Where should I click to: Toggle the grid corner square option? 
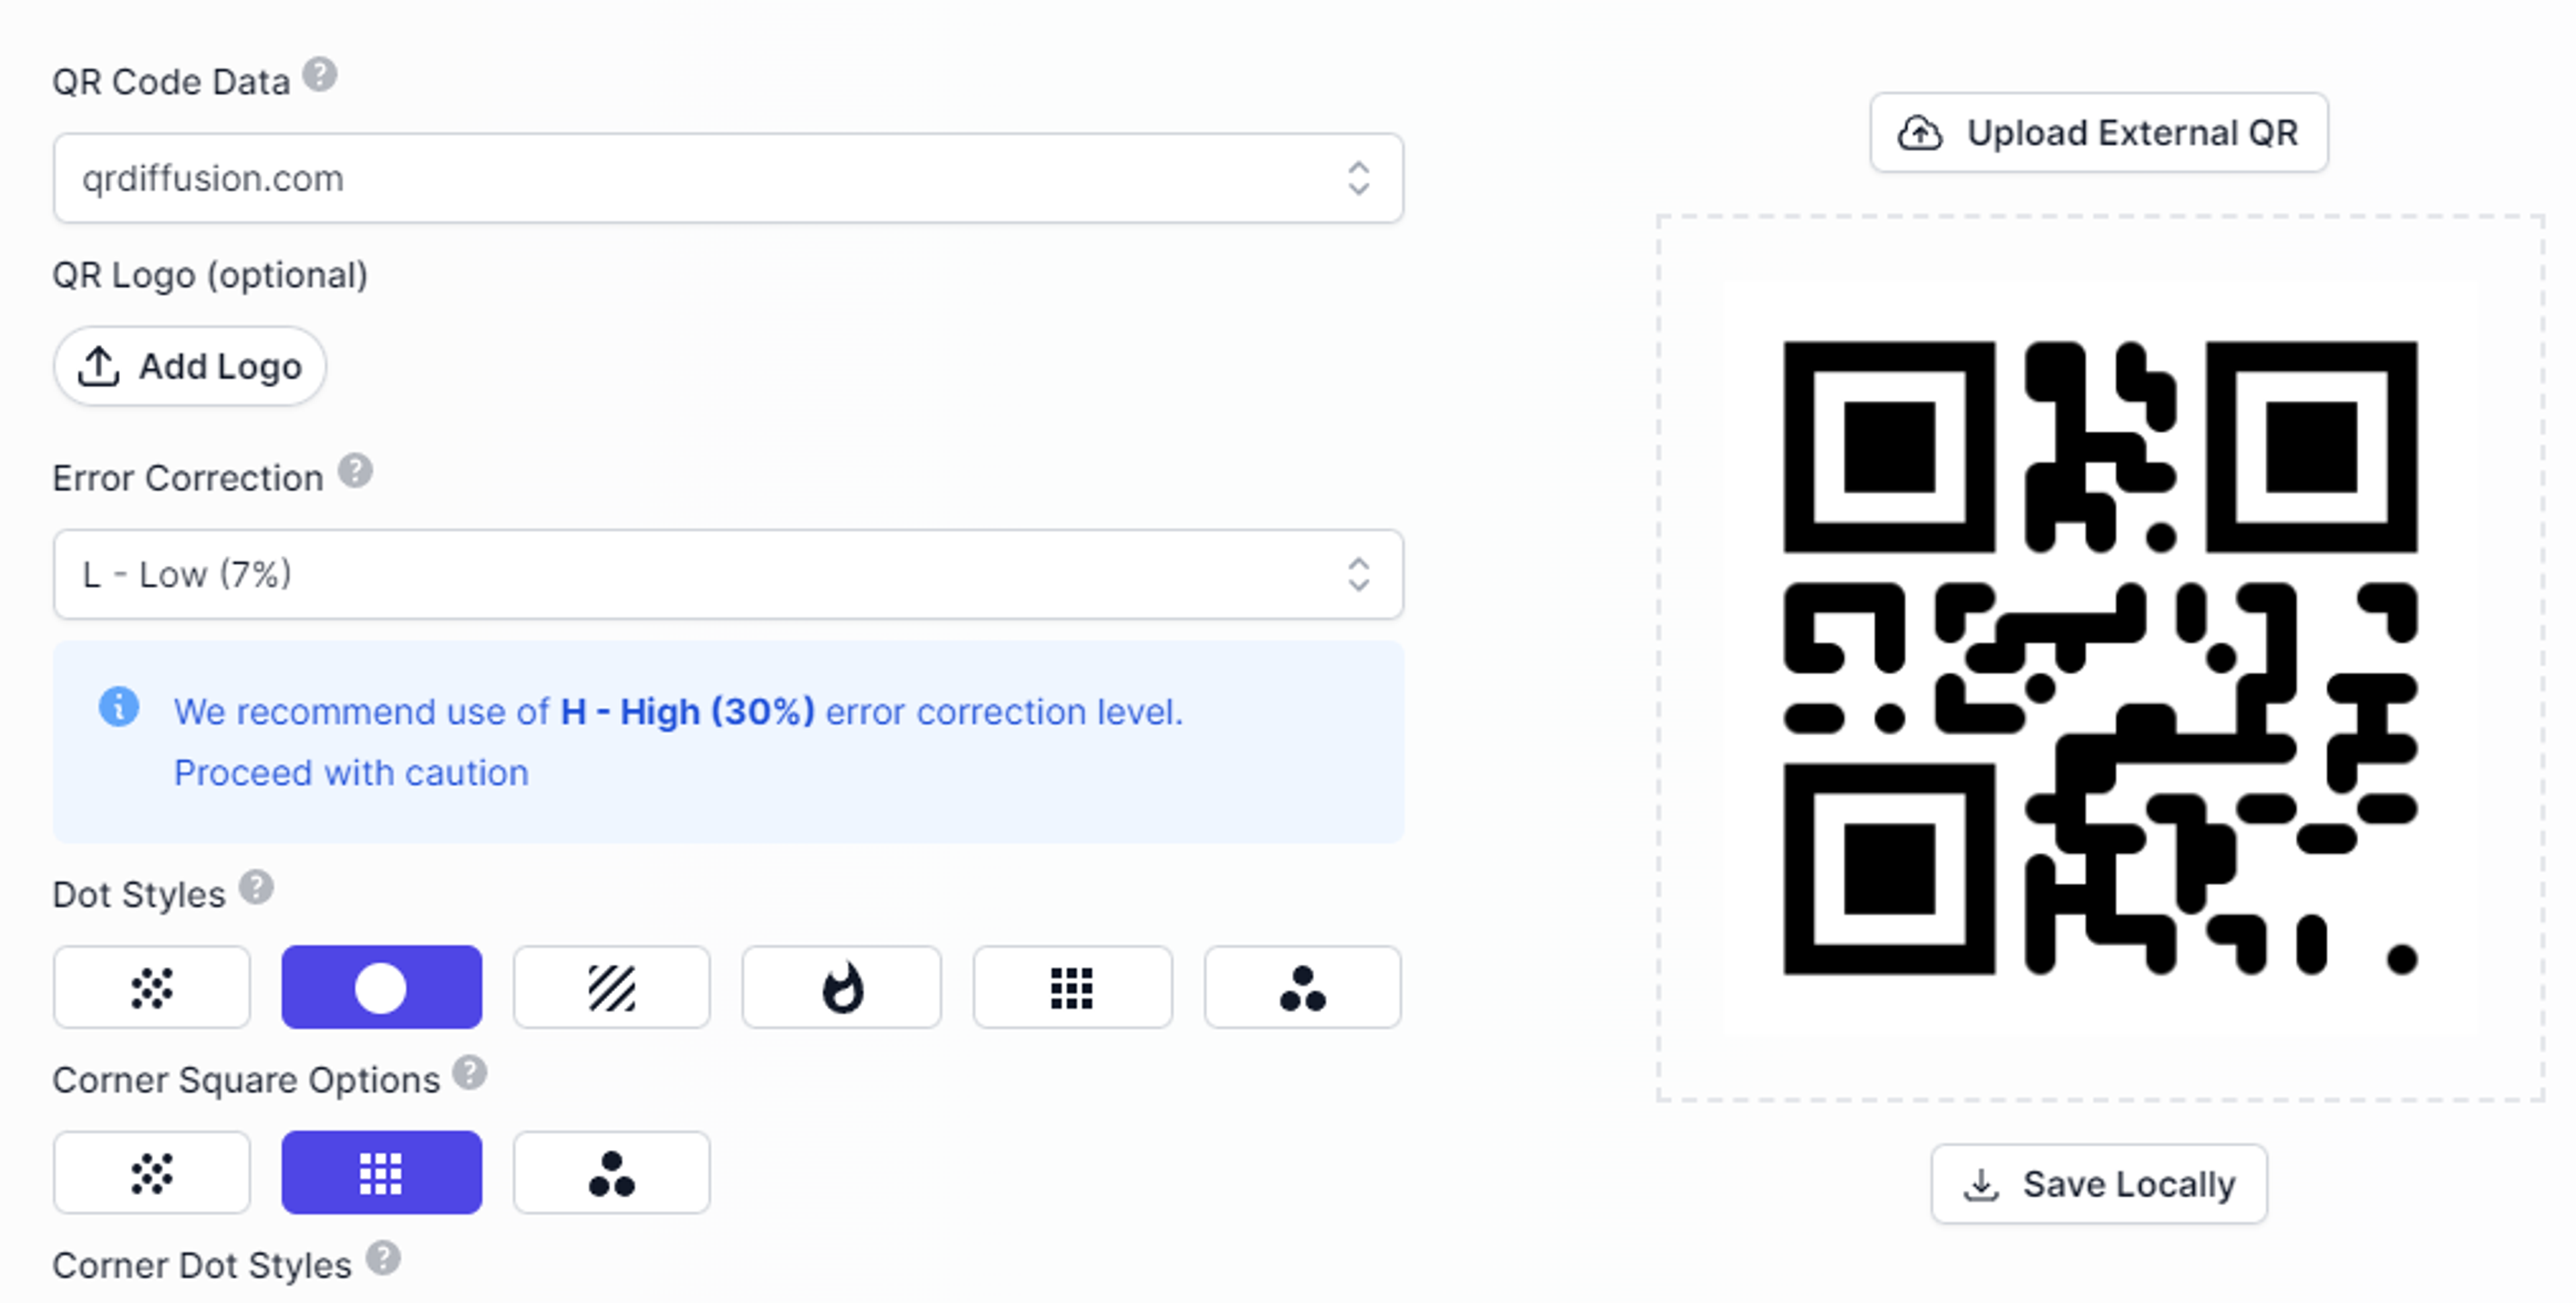(x=380, y=1170)
